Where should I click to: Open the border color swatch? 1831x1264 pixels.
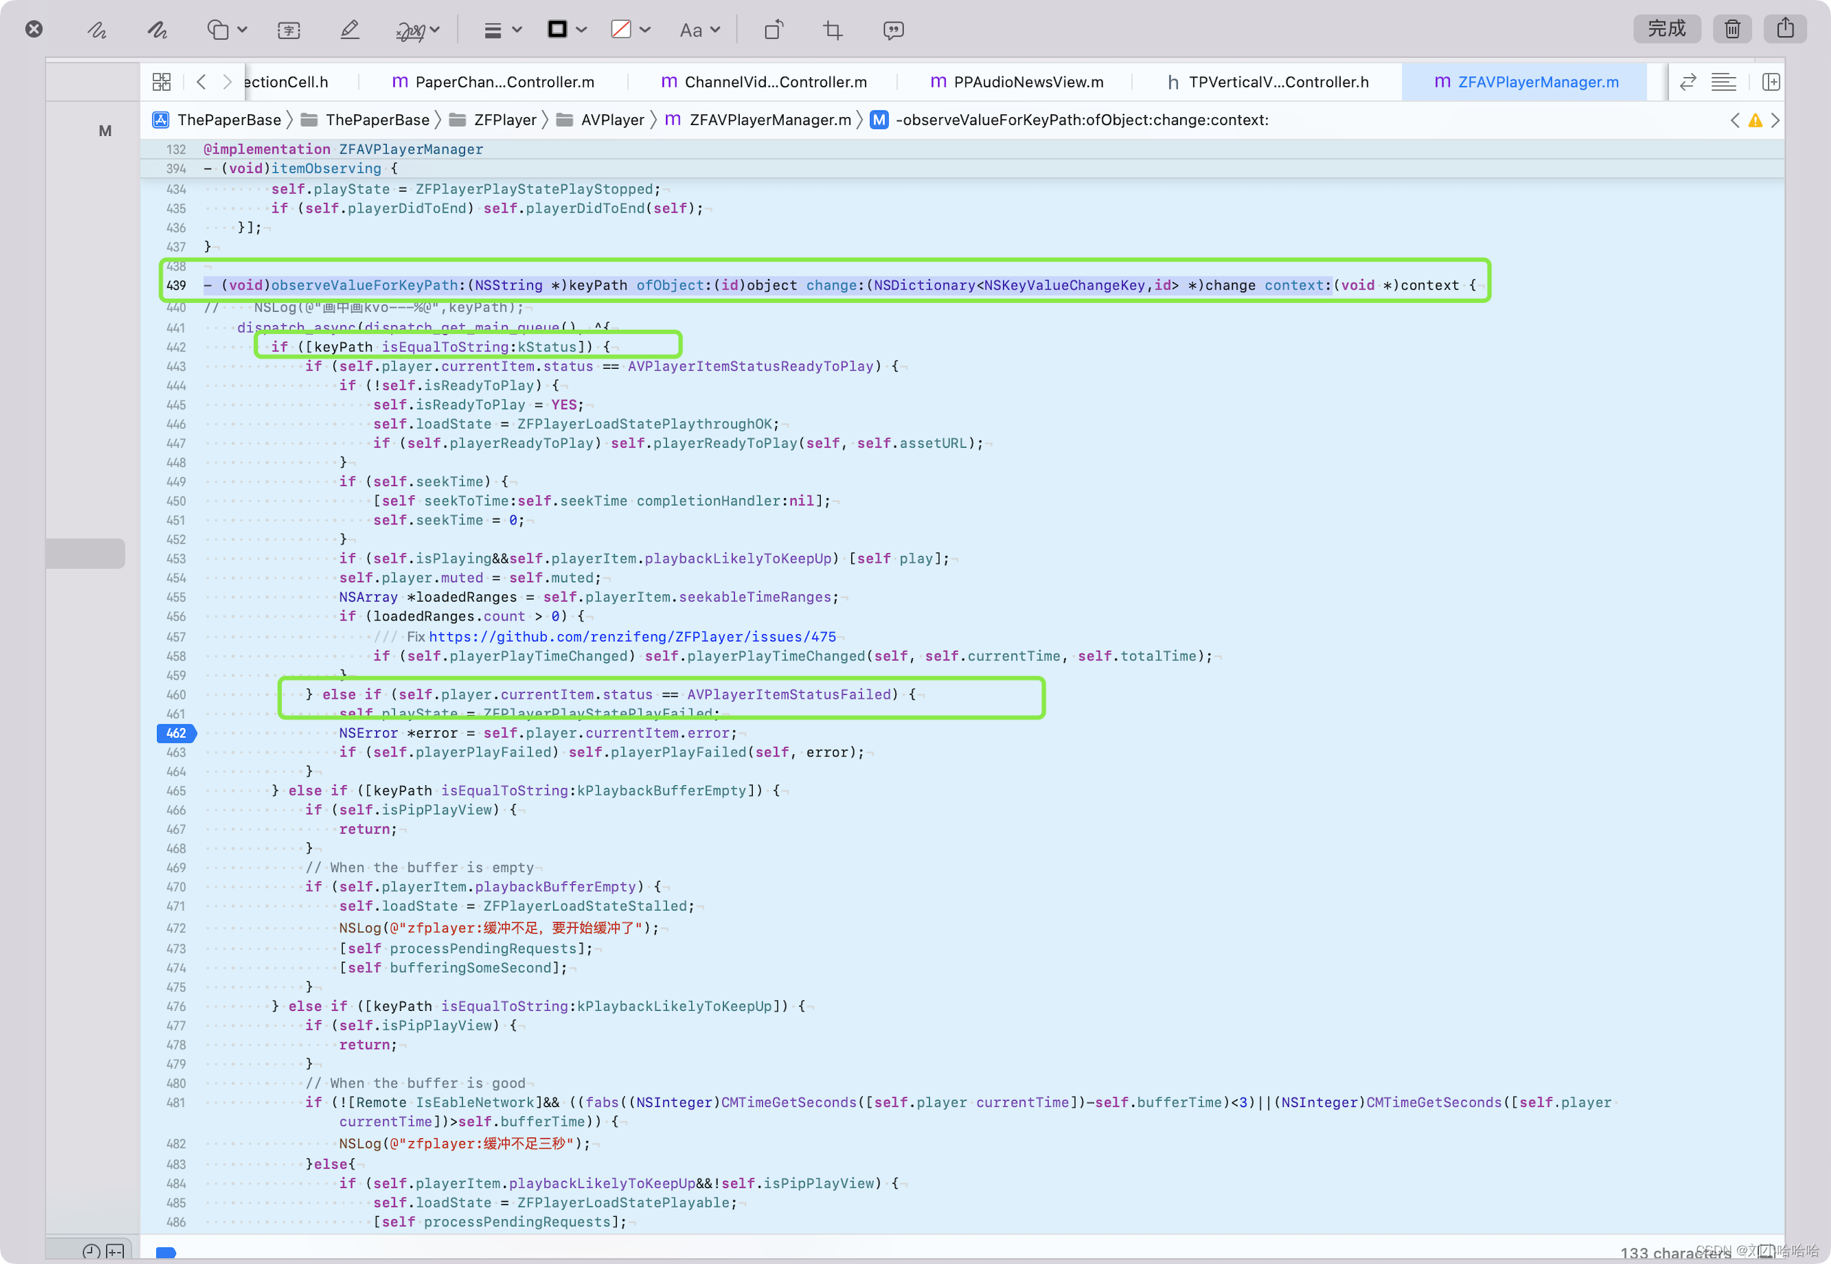coord(558,30)
